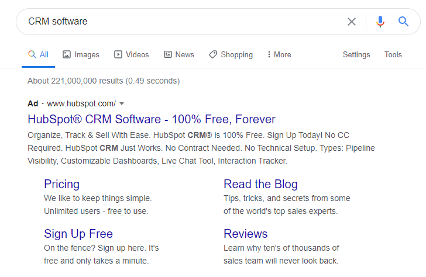426x277 pixels.
Task: Select the Videos play icon
Action: click(x=118, y=54)
